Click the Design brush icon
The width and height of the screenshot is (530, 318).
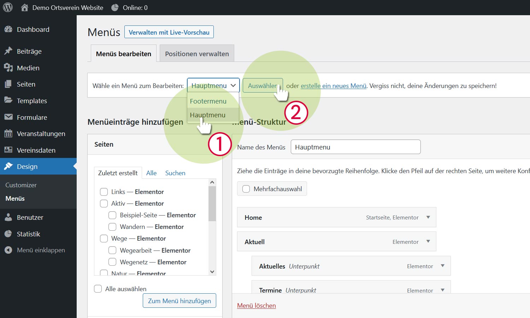[x=8, y=166]
